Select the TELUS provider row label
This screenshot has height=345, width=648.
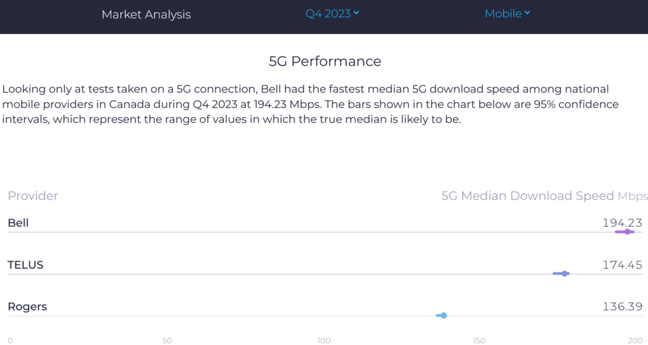pos(25,265)
